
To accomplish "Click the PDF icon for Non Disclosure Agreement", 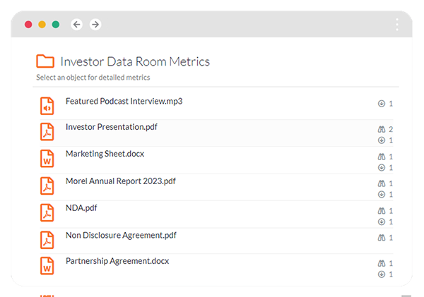I will click(47, 241).
